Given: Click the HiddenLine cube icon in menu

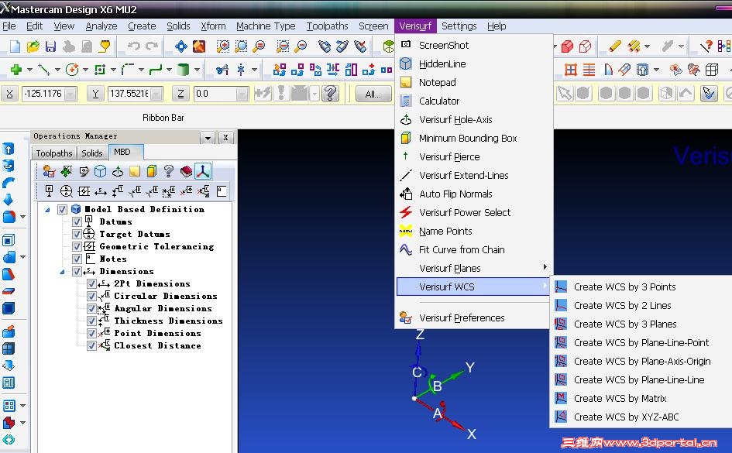Looking at the screenshot, I should (406, 63).
